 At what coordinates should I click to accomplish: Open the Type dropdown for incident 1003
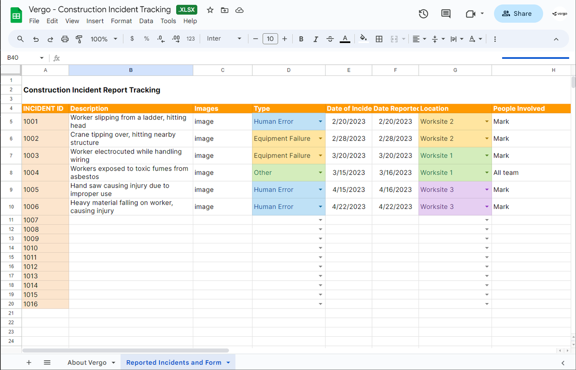[x=320, y=156]
